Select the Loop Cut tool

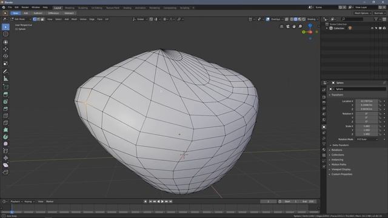click(x=5, y=116)
